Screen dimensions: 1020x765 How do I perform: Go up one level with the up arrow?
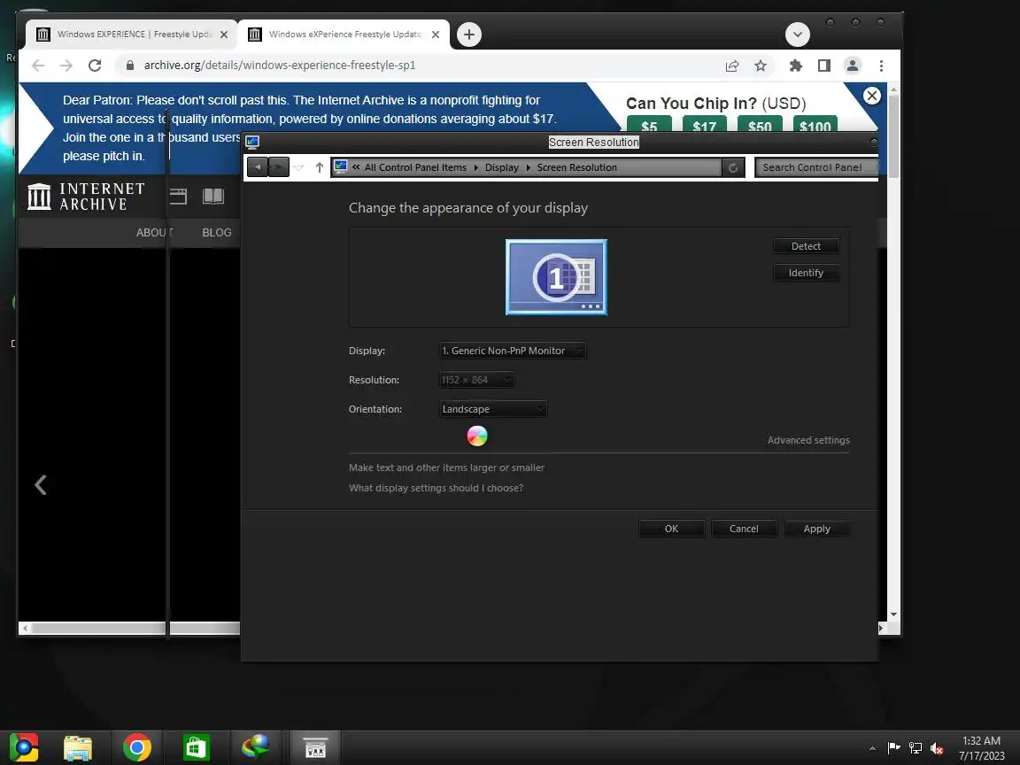(x=320, y=167)
